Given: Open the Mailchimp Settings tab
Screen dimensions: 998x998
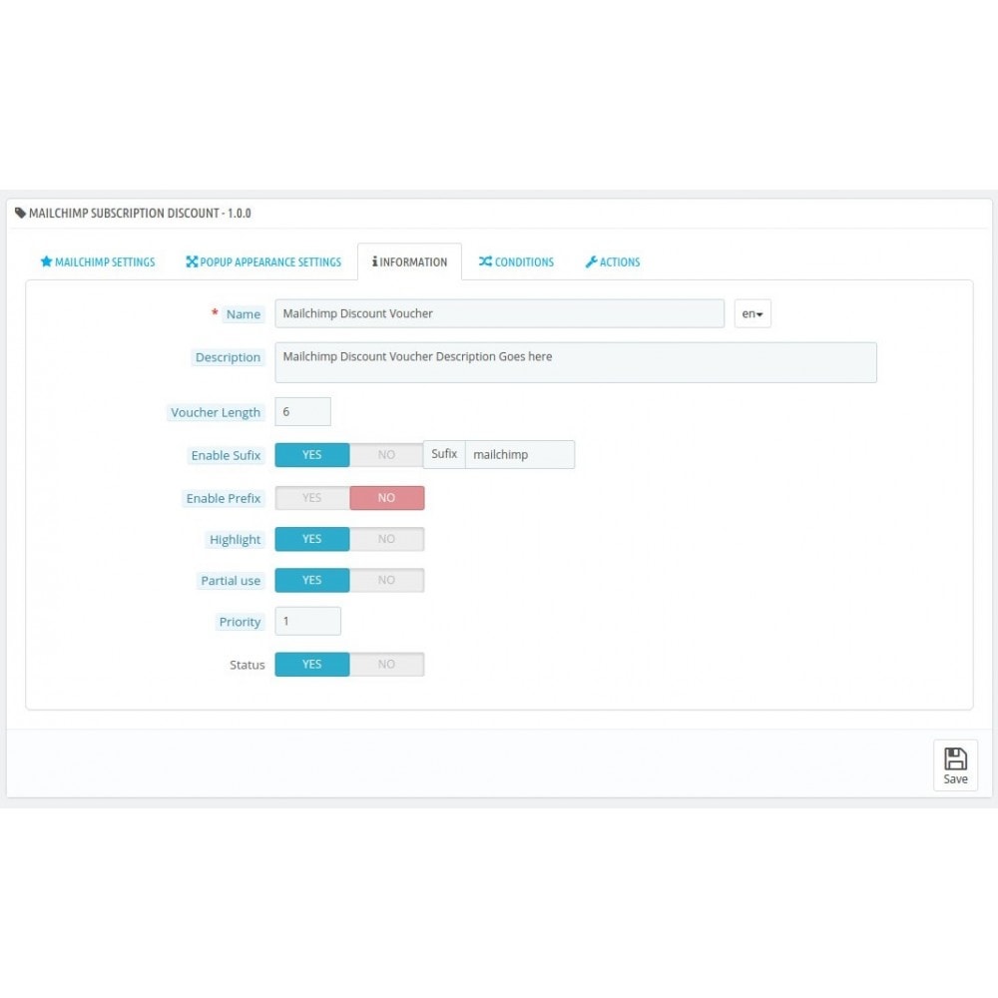Looking at the screenshot, I should [98, 261].
